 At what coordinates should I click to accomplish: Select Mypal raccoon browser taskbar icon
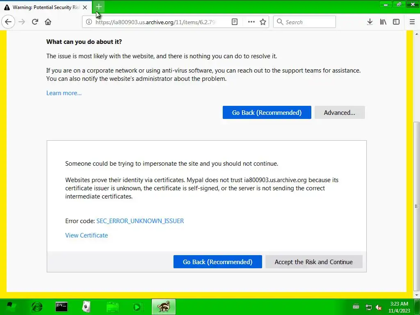point(164,307)
